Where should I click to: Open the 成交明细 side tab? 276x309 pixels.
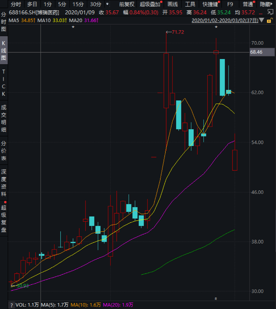[4, 119]
